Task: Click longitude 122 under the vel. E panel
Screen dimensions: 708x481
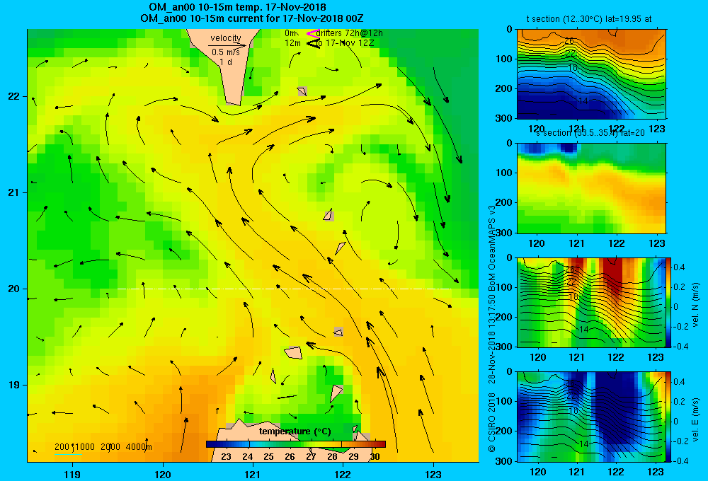Action: 616,472
